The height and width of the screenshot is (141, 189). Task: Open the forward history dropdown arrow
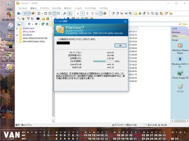coord(39,24)
